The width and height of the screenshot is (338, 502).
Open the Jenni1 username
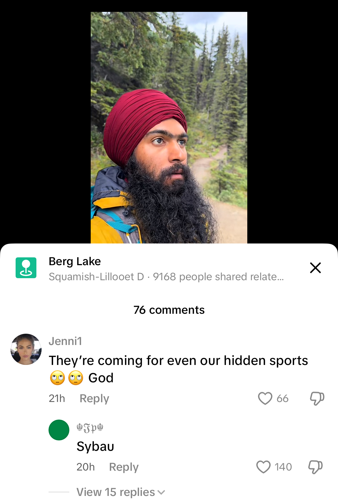[x=65, y=341]
